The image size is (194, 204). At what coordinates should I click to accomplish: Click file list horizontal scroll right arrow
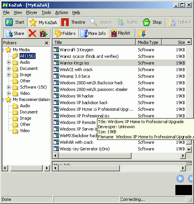point(183,155)
